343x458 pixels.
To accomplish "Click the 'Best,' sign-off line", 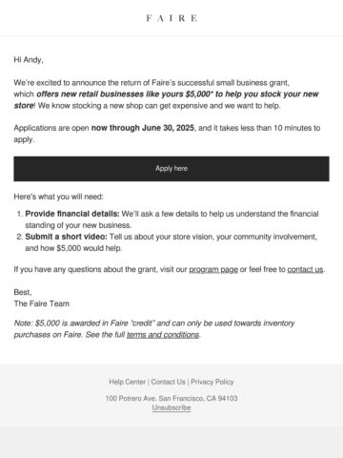I will pyautogui.click(x=23, y=292).
